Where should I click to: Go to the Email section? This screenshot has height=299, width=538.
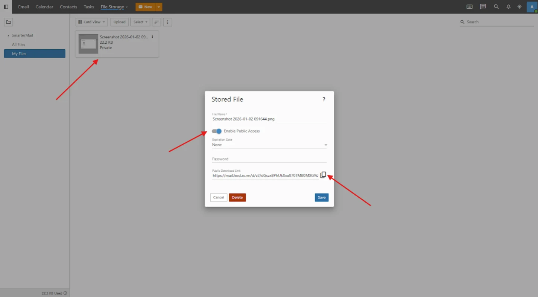(x=23, y=7)
